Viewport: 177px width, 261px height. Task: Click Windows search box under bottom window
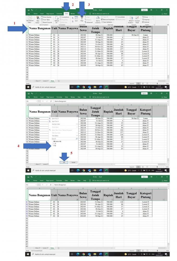click(50, 254)
